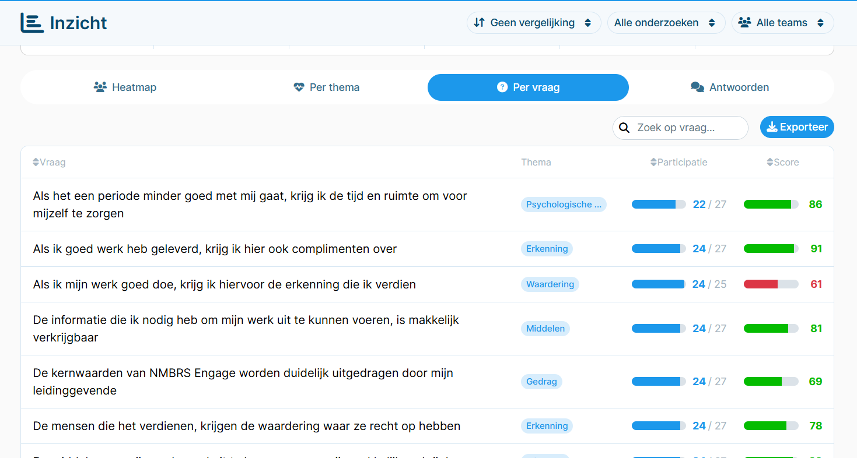Click the sort arrows icon beside Vraag
Image resolution: width=857 pixels, height=458 pixels.
36,163
